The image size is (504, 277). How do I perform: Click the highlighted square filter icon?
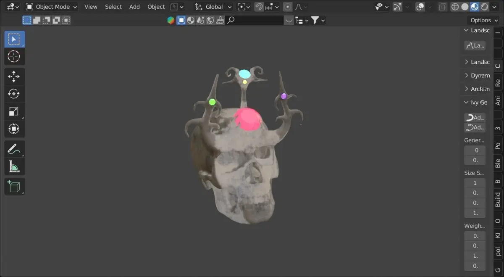click(x=181, y=20)
